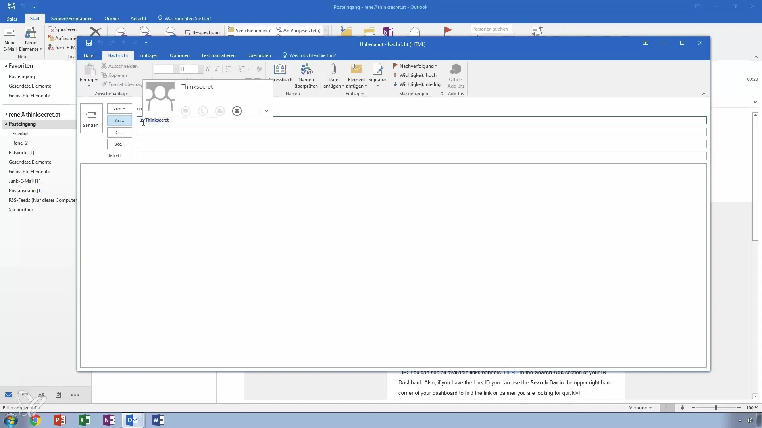Click the email icon in contact card
The height and width of the screenshot is (428, 762).
click(x=237, y=111)
